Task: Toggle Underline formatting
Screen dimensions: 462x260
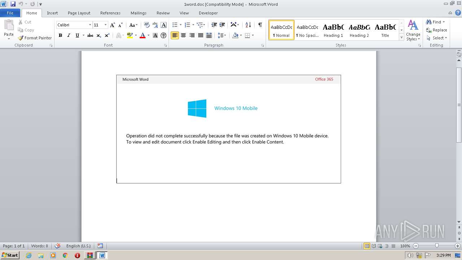Action: (x=77, y=35)
